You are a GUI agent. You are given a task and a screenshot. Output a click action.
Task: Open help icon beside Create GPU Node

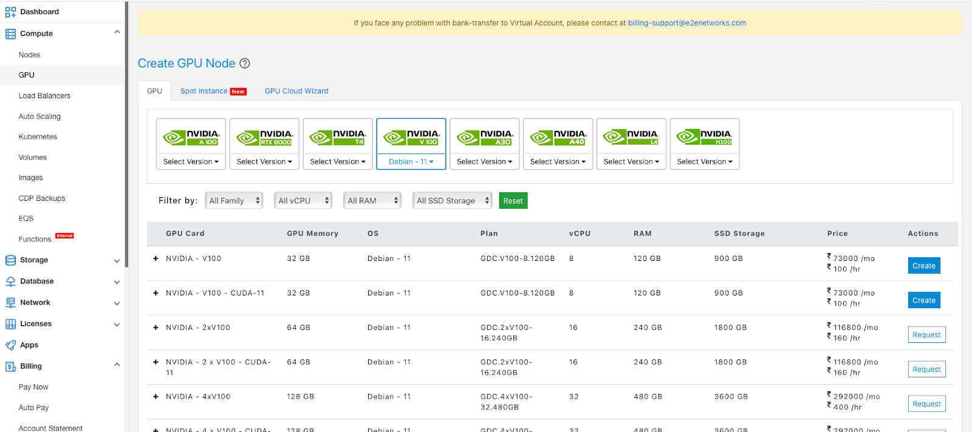pyautogui.click(x=245, y=63)
